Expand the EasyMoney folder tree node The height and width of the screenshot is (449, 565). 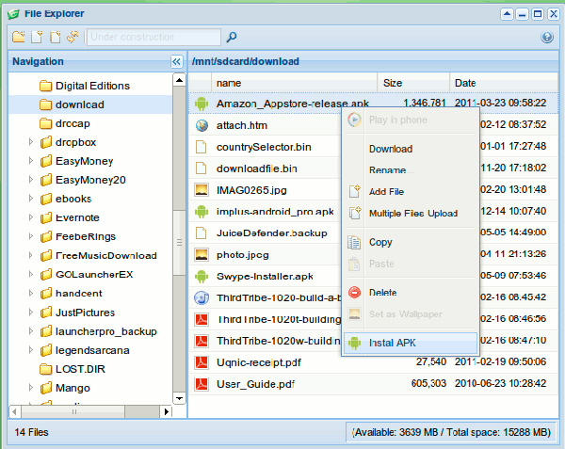pos(31,161)
